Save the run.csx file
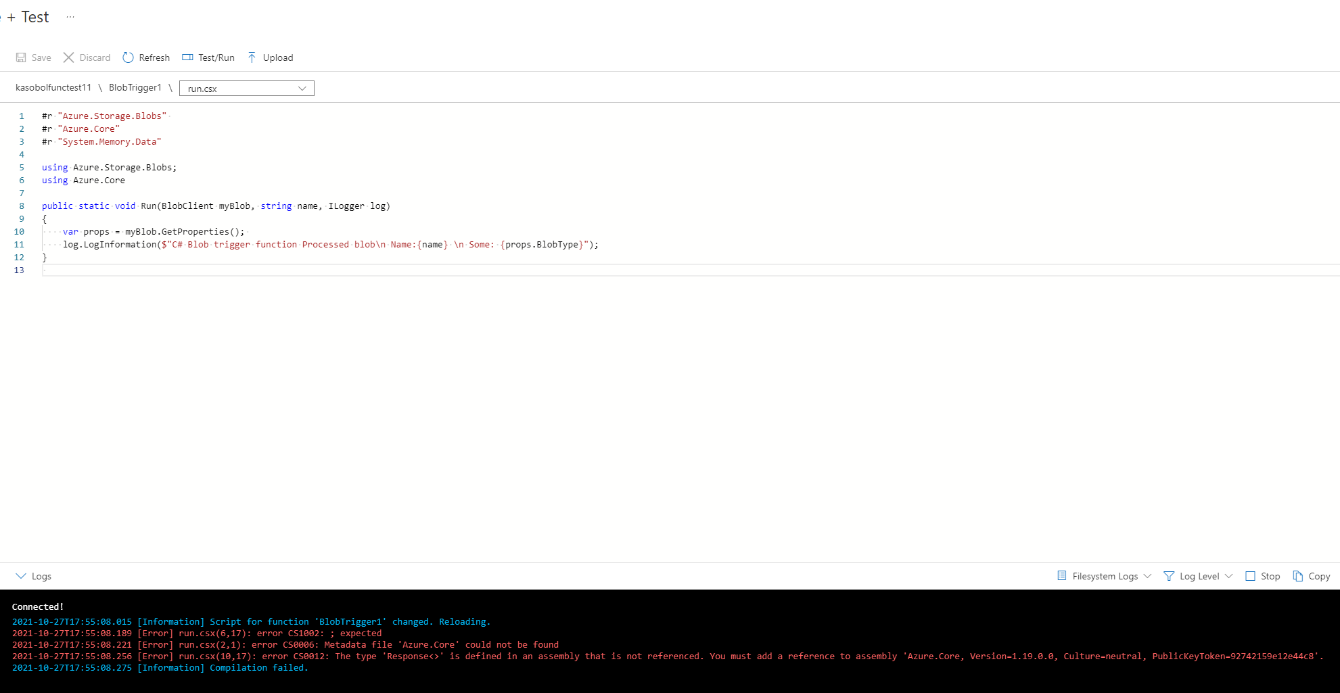 tap(32, 57)
